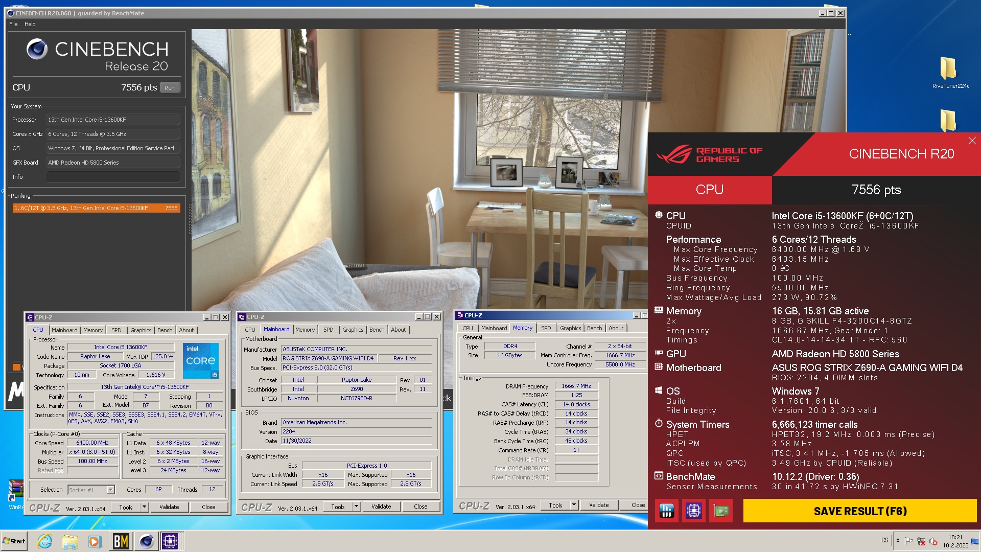Launch CPU-Z from the BenchMate panel's purple chip icon
The height and width of the screenshot is (552, 981).
click(x=693, y=511)
